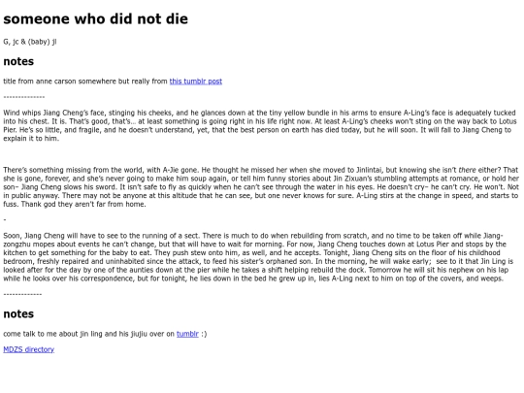Click the first "notes" heading under the tagline
The height and width of the screenshot is (393, 524).
click(x=18, y=61)
